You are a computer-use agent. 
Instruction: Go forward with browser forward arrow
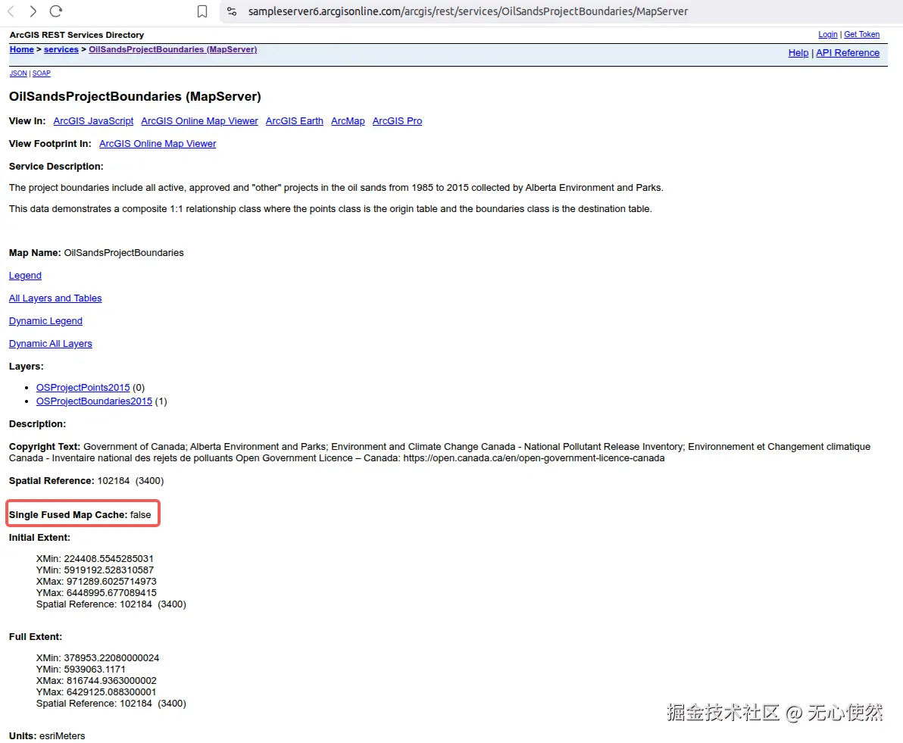33,11
